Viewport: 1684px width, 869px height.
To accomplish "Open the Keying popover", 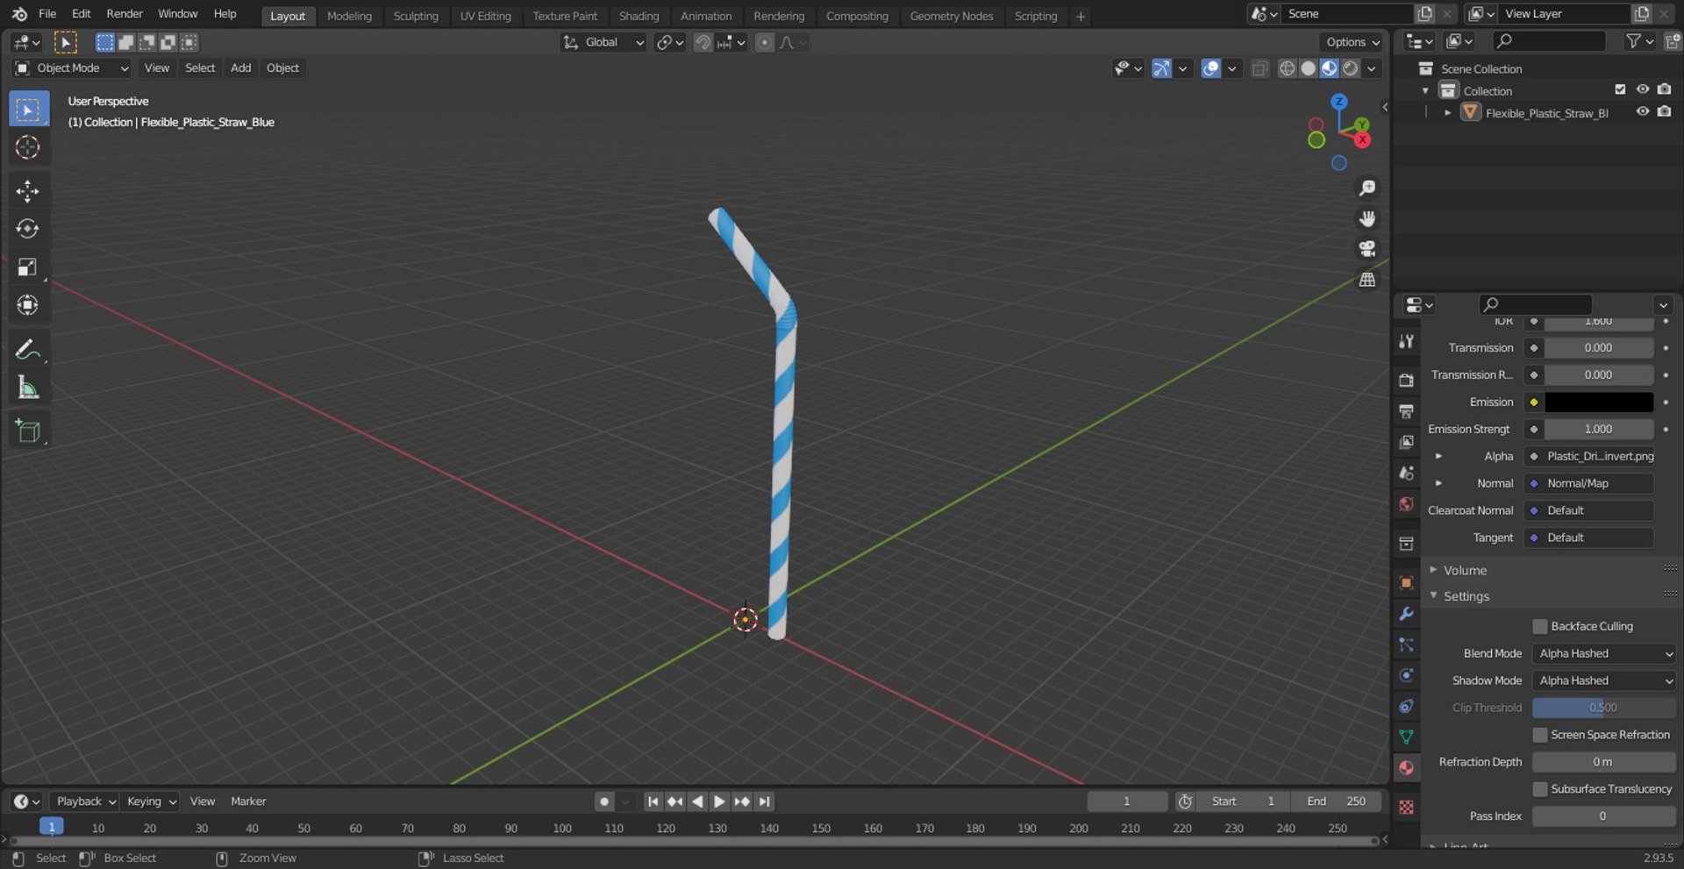I will 151,801.
